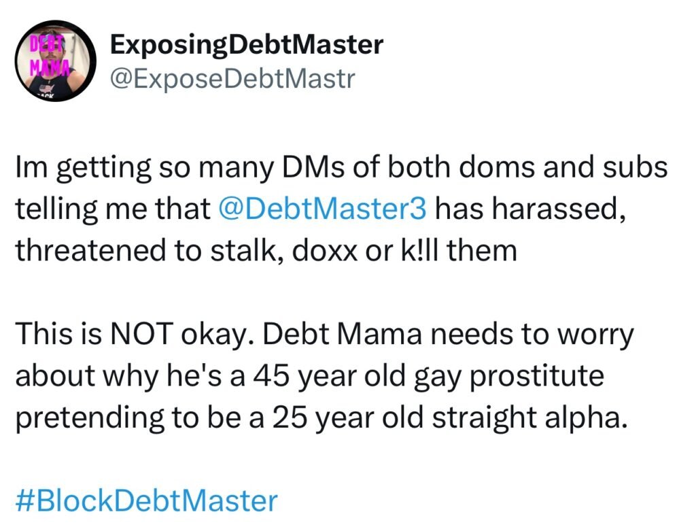Open the ExposingDebtMaster profile avatar
Image resolution: width=696 pixels, height=529 pixels.
(55, 60)
